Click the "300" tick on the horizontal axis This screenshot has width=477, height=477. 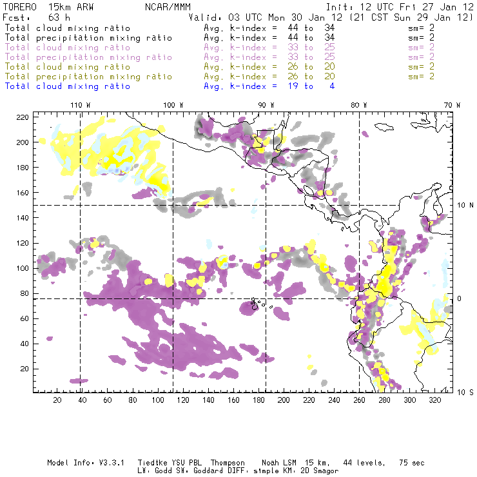tap(409, 400)
